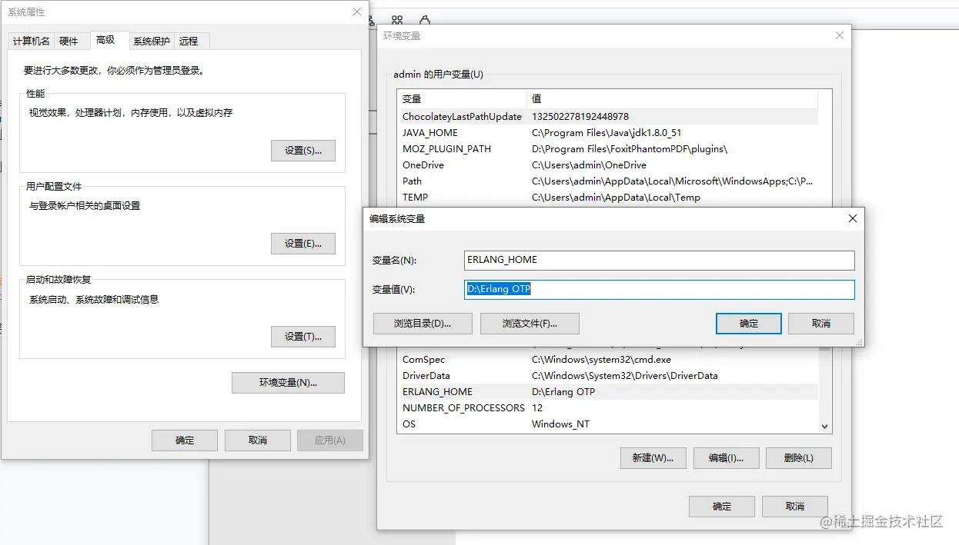Click system variables scrollbar down arrow
959x545 pixels.
pos(825,427)
